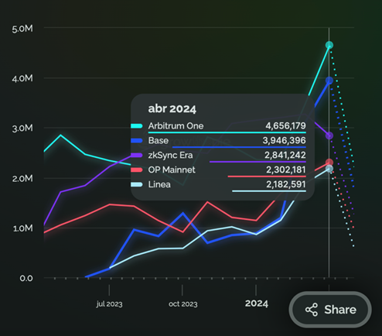
Task: Click the value 4,656,179
Action: coord(285,126)
